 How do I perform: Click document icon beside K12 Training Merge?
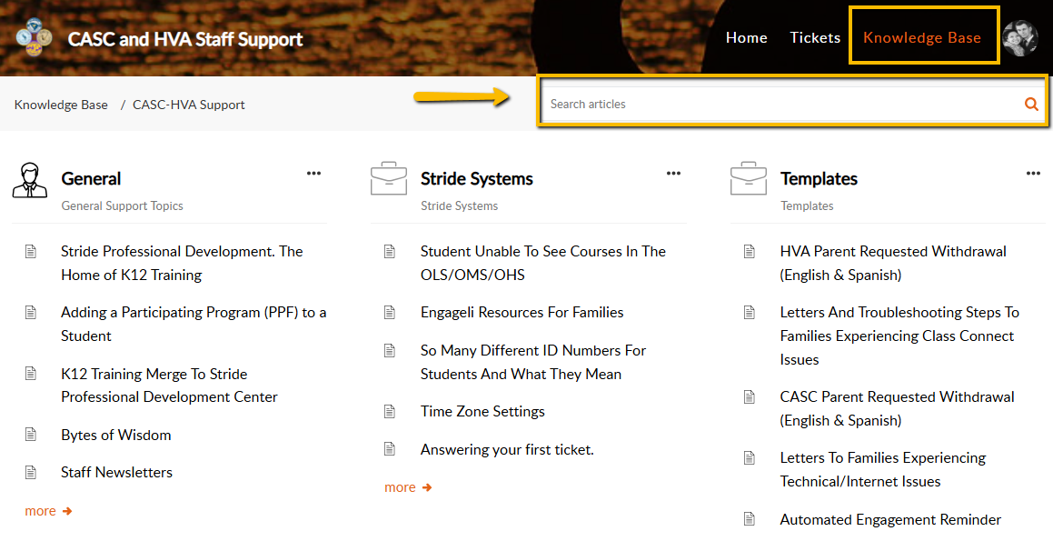[x=31, y=374]
